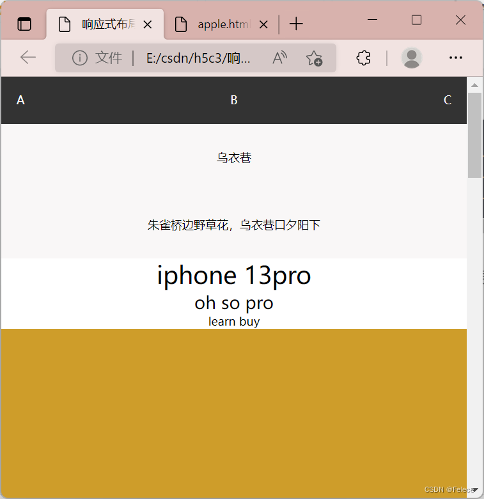Click the poem line 朱雀桥边野草花
The image size is (484, 499).
(234, 225)
